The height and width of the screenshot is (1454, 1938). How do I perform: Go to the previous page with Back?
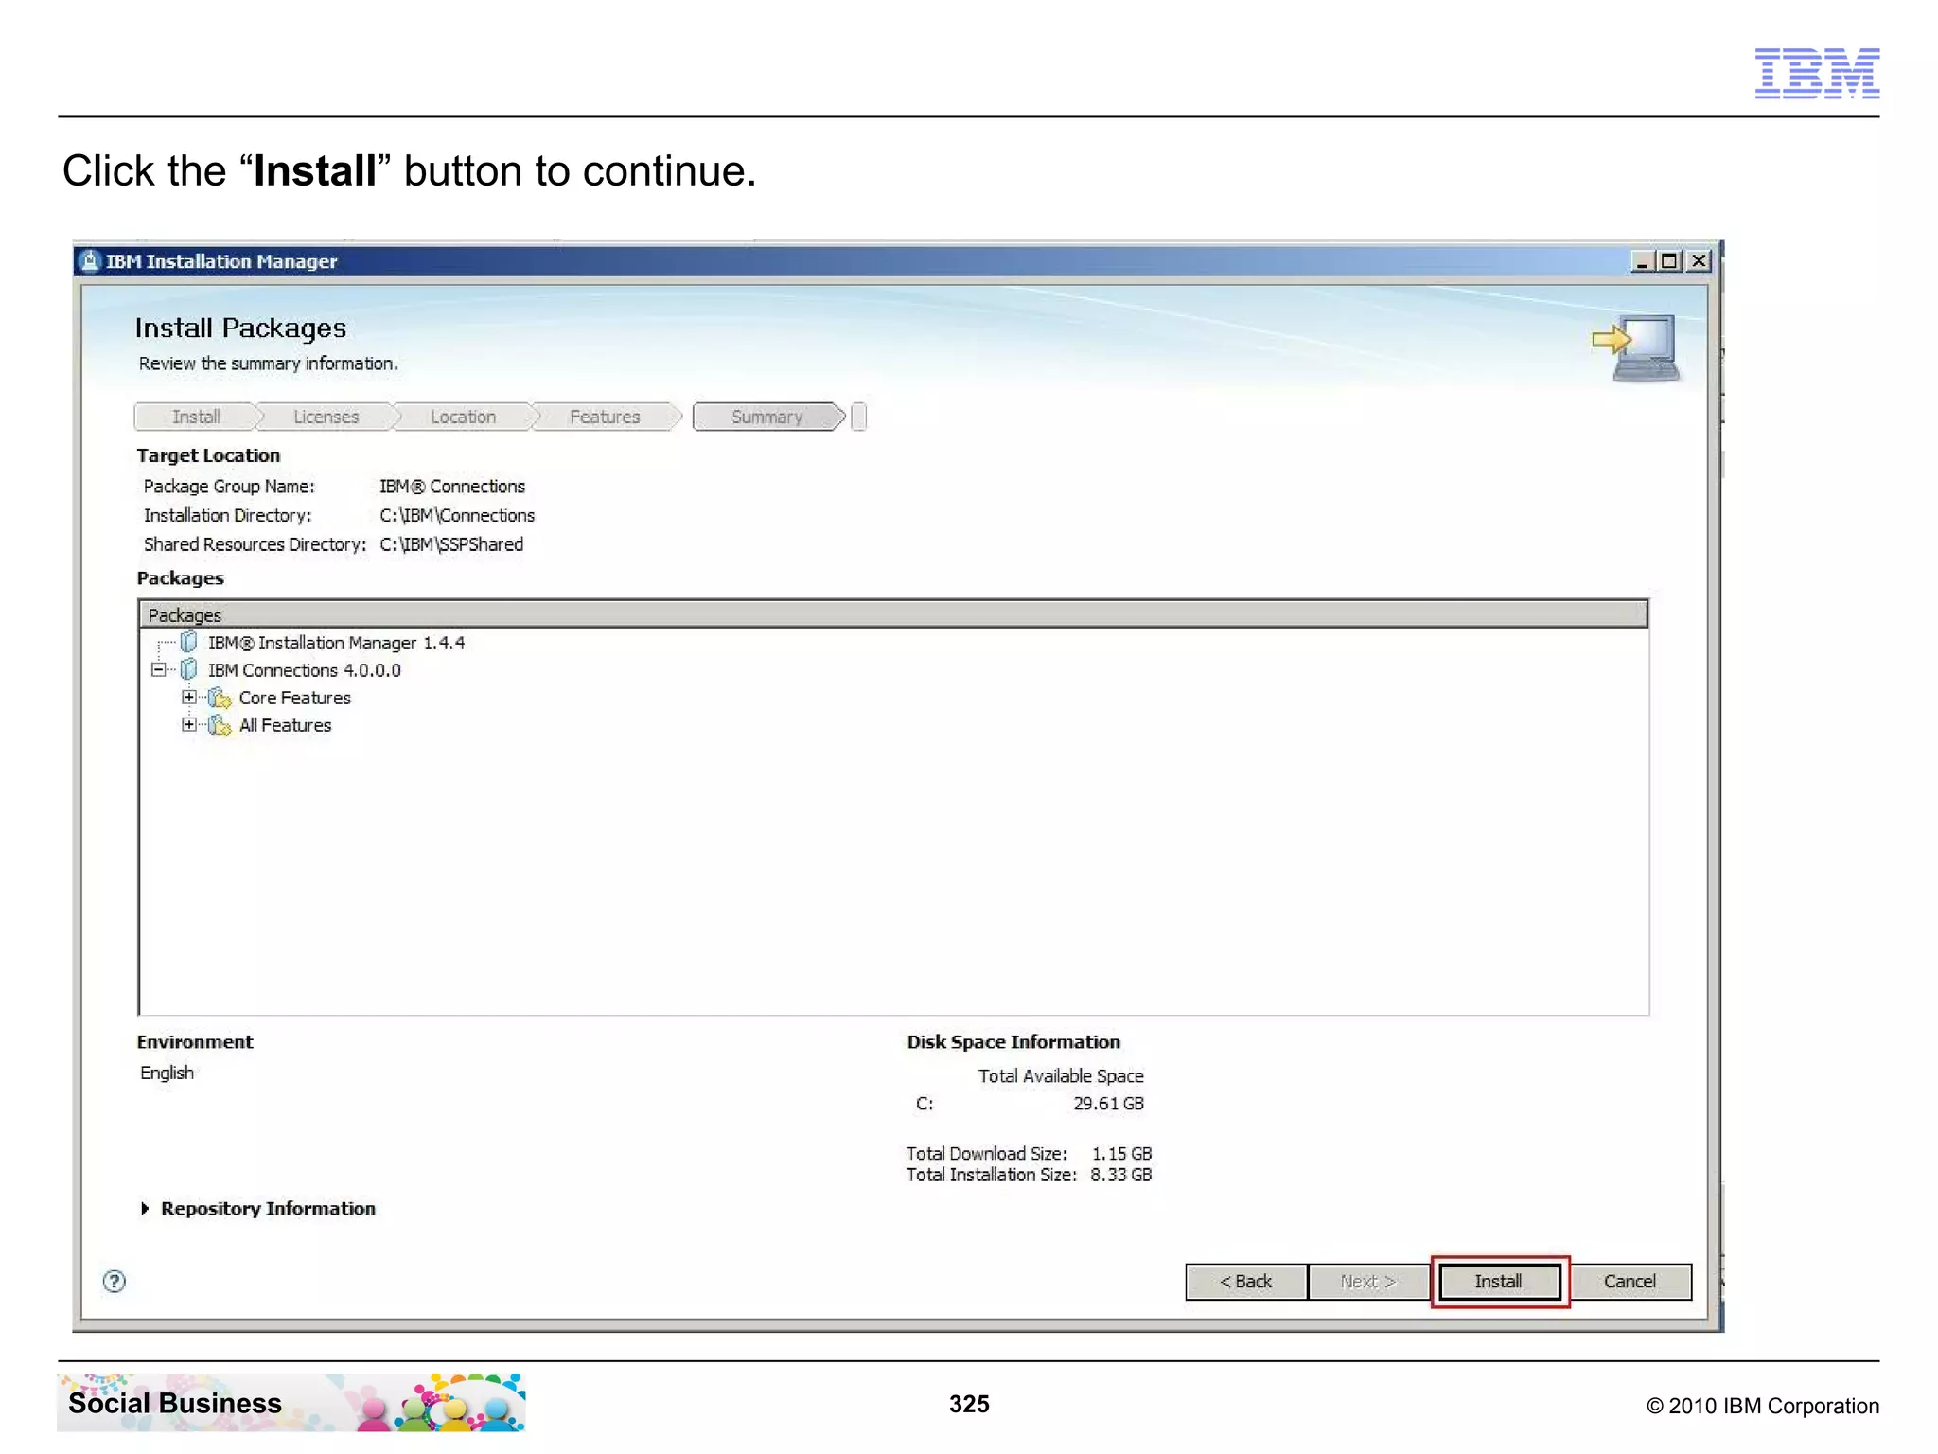(1246, 1282)
